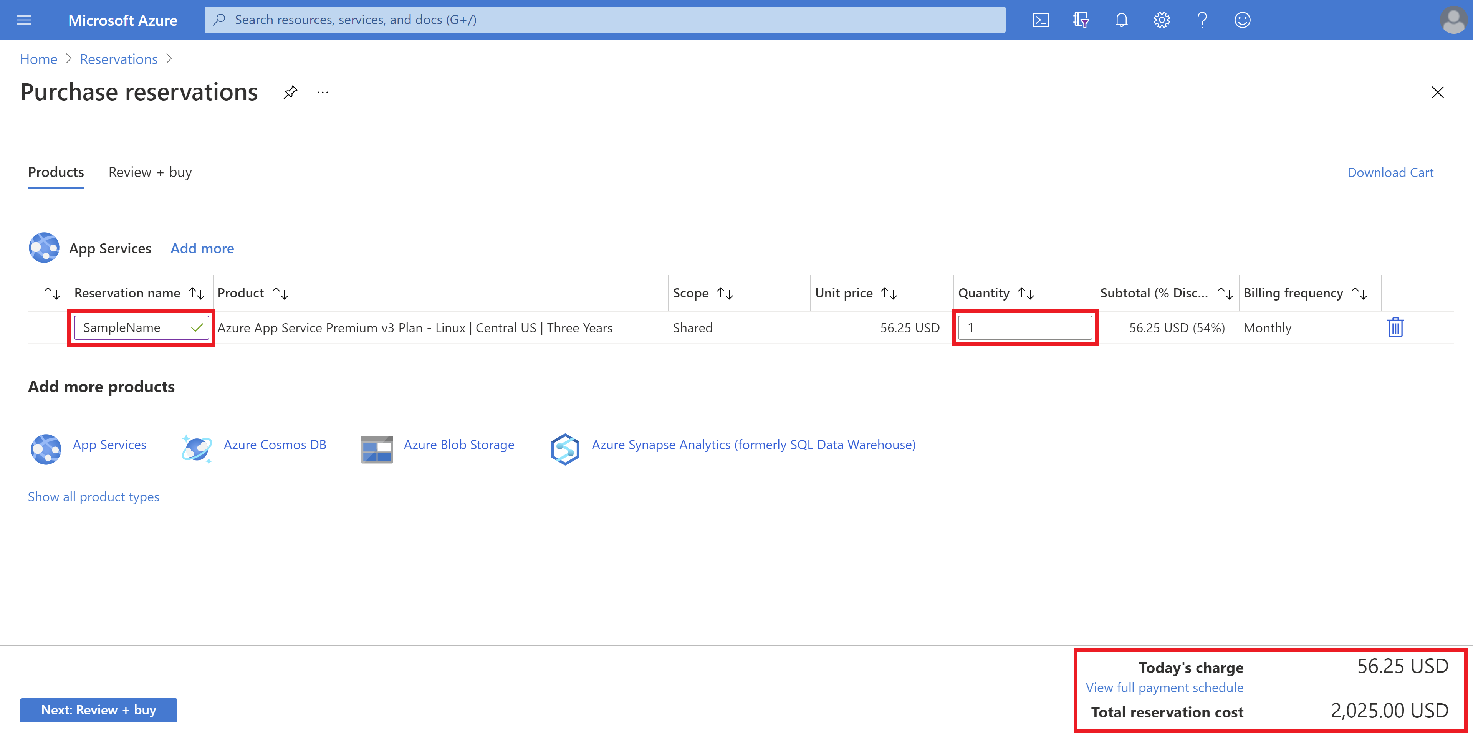Open the Azure Cosmos DB product icon
This screenshot has height=737, width=1473.
point(197,448)
